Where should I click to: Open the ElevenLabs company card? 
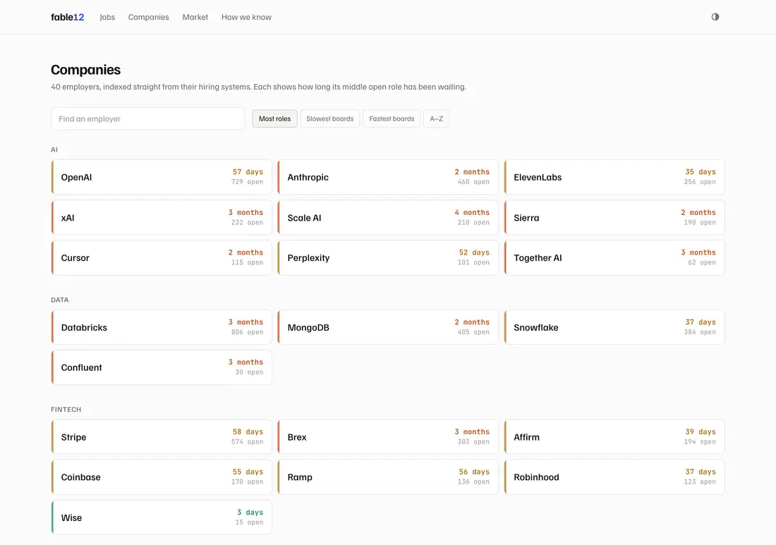(x=614, y=177)
